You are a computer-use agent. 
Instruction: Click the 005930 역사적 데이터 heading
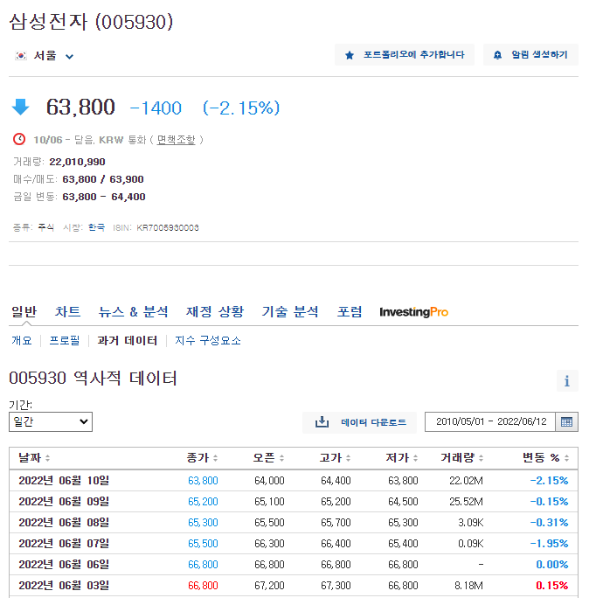point(93,379)
